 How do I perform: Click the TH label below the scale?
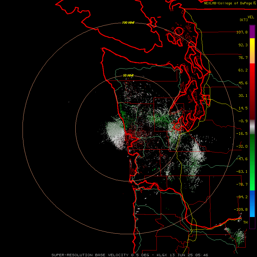point(245,222)
